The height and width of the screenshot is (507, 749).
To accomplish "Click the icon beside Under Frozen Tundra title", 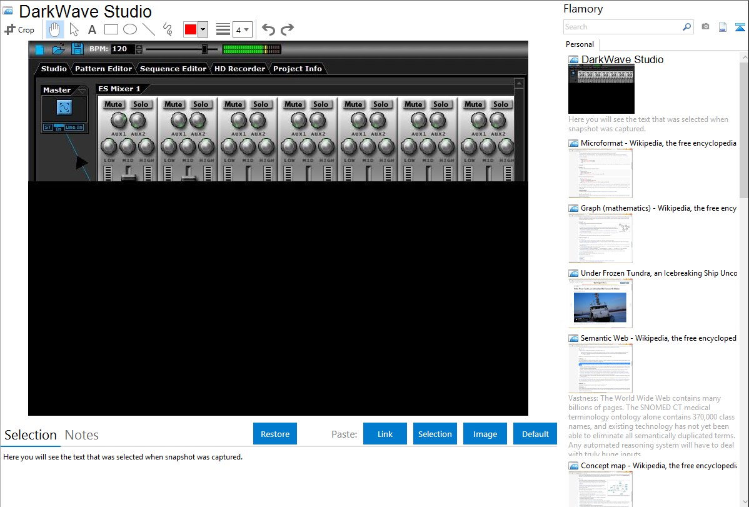I will [x=573, y=273].
